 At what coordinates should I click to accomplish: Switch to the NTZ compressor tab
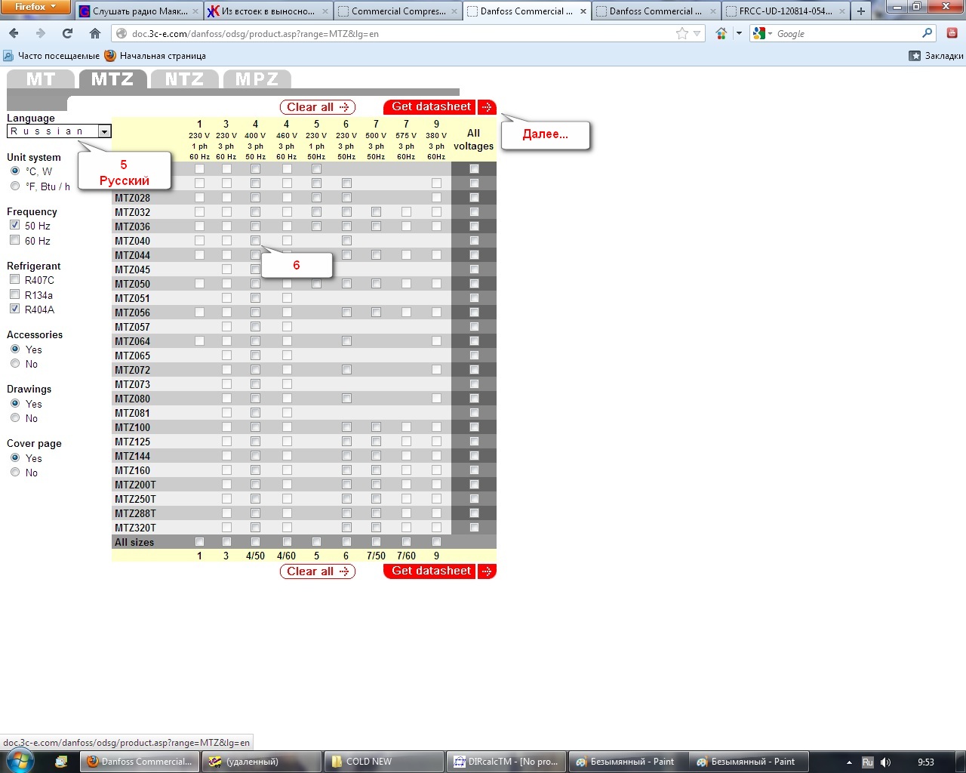pos(184,79)
